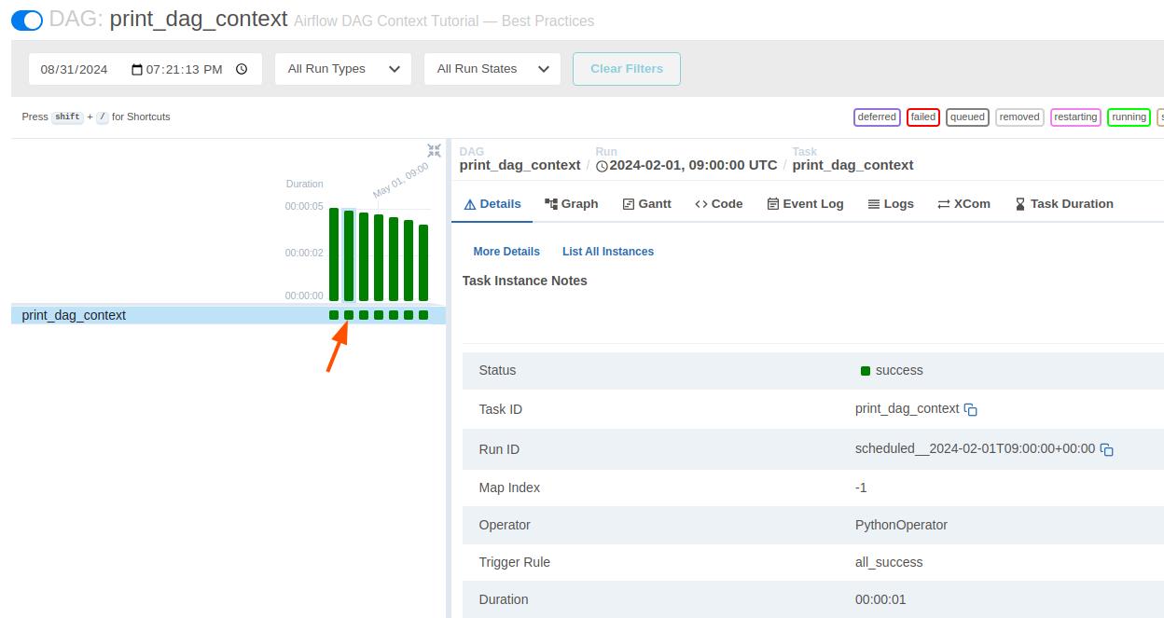Open the Graph tab
Viewport: 1164px width, 618px height.
tap(571, 204)
